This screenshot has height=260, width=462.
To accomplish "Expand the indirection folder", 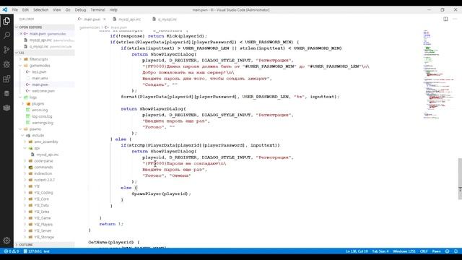I will tap(44, 173).
